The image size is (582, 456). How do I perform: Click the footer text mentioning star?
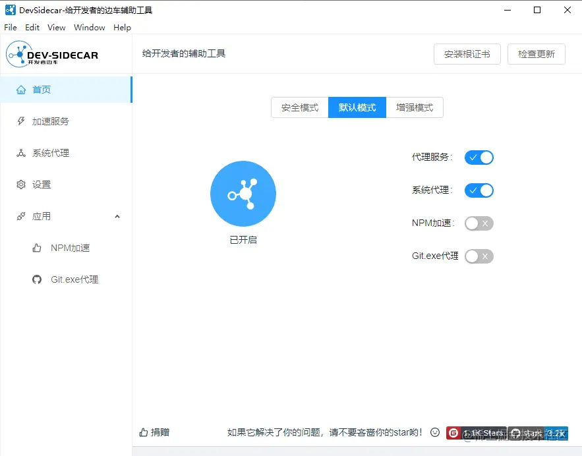tap(325, 432)
